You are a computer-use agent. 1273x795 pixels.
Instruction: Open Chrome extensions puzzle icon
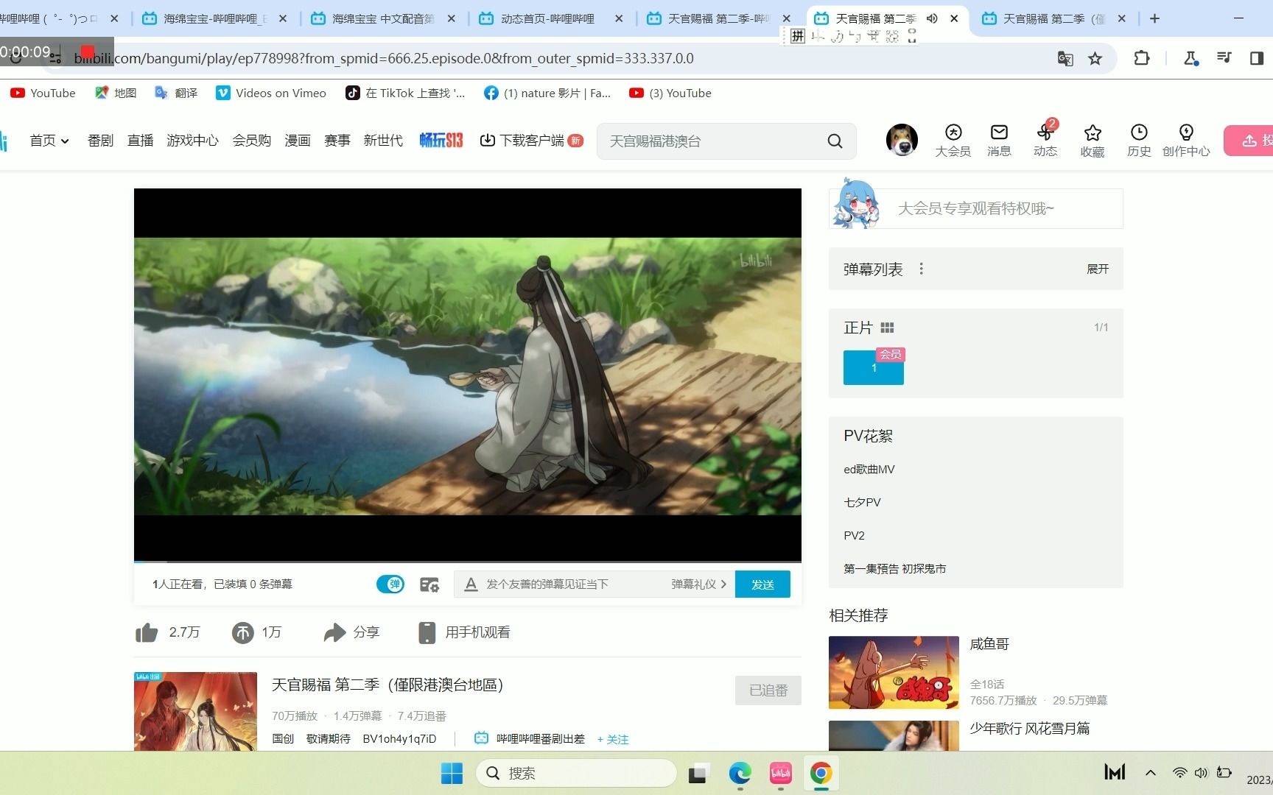tap(1141, 58)
